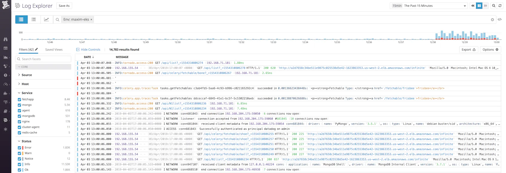The height and width of the screenshot is (173, 506).
Task: Open the Logs icon in sidebar
Action: pos(5,120)
